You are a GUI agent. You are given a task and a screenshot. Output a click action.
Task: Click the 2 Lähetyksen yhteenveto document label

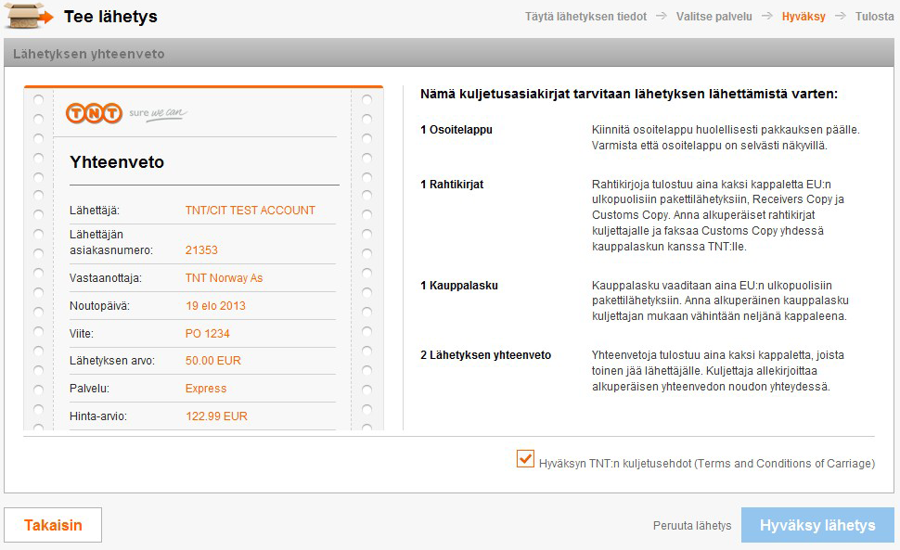coord(485,355)
